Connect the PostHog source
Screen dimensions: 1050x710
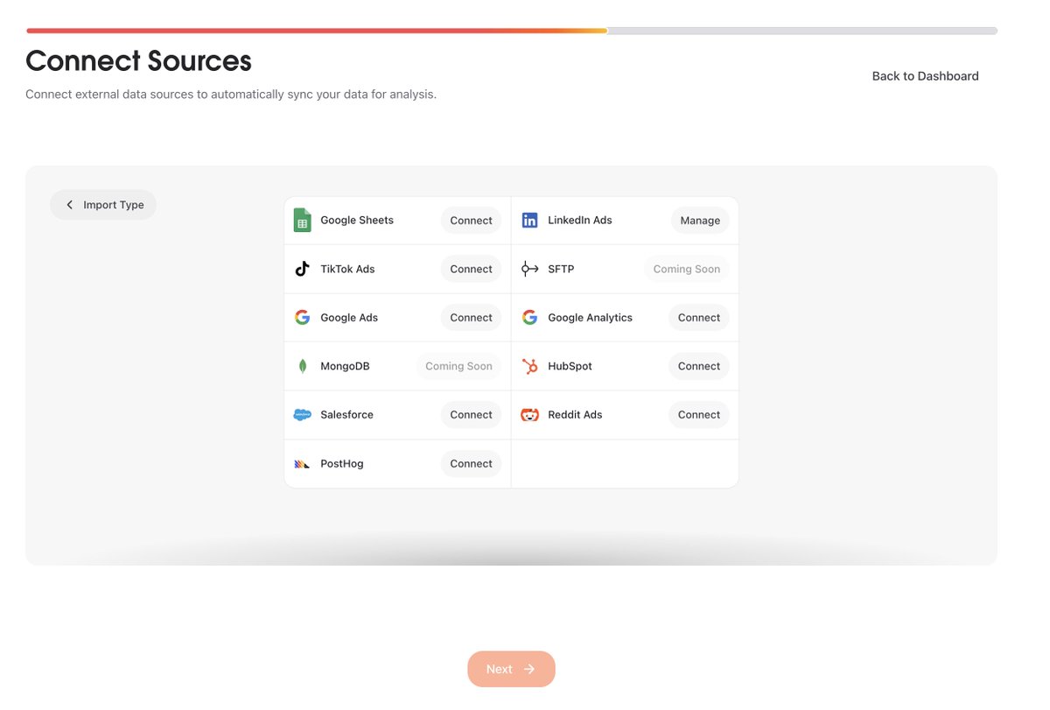pos(471,464)
